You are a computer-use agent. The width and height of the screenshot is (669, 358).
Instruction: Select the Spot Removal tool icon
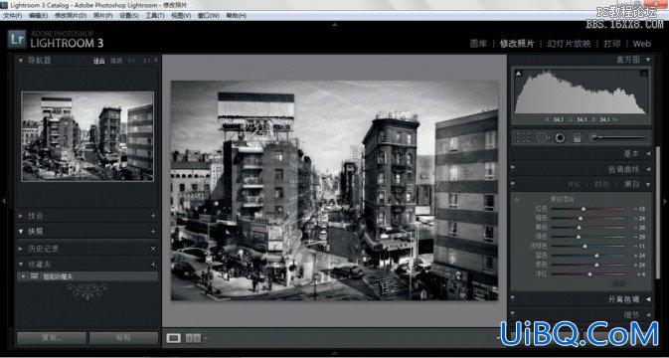pos(542,137)
